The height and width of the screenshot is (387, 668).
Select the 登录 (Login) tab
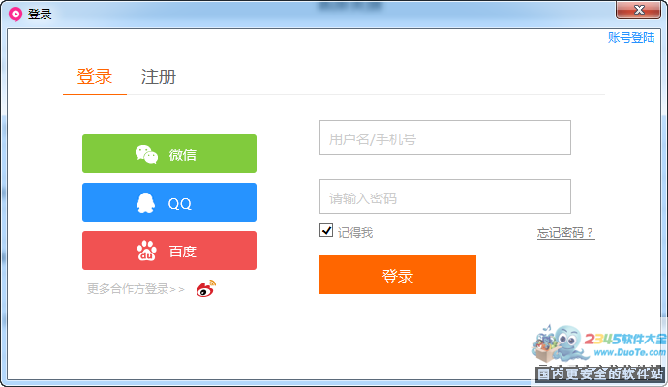(x=95, y=77)
